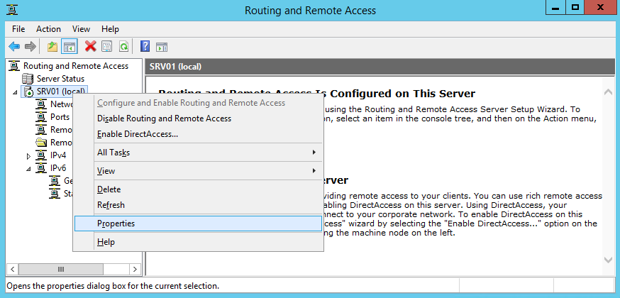Click the blue Help toolbar icon
Screen dimensions: 620x298
coord(145,47)
